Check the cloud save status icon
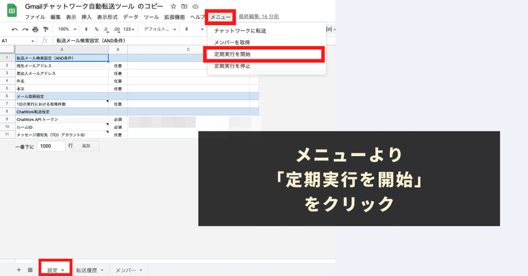This screenshot has width=528, height=276. (195, 7)
